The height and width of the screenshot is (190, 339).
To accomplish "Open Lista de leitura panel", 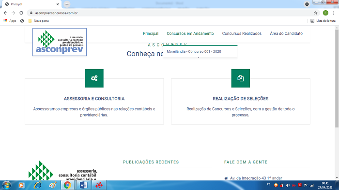I will [x=323, y=21].
